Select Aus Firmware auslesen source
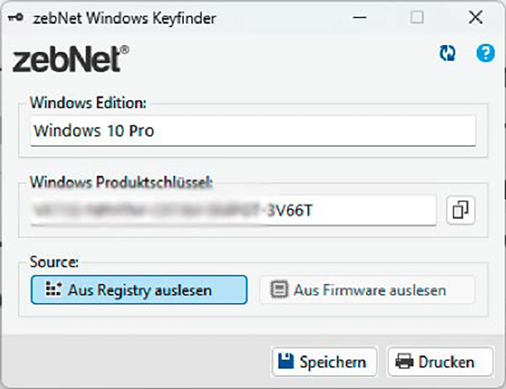This screenshot has width=506, height=389. (367, 290)
